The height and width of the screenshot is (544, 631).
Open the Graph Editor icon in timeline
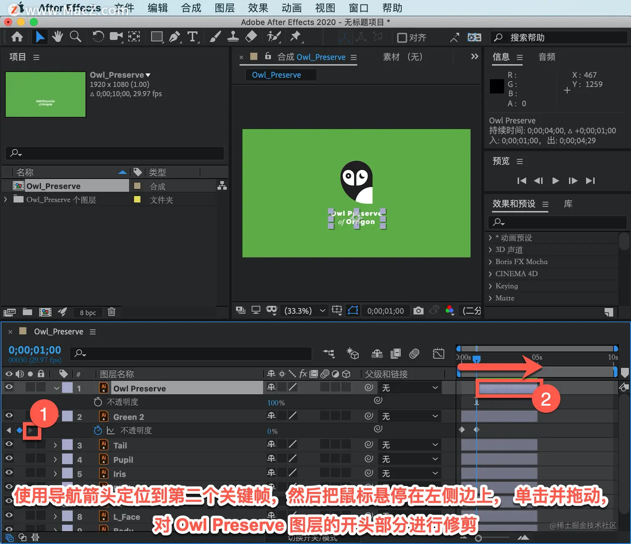(439, 354)
